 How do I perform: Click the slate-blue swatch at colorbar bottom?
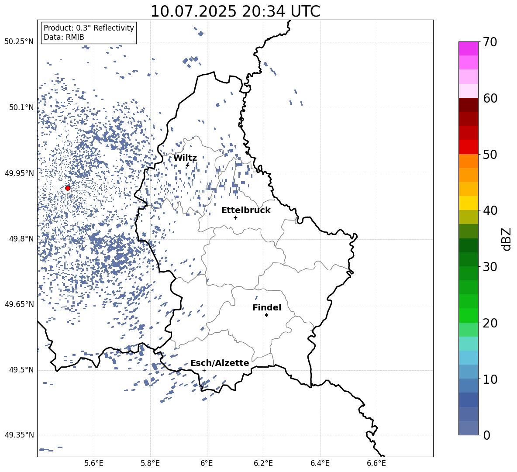[468, 428]
